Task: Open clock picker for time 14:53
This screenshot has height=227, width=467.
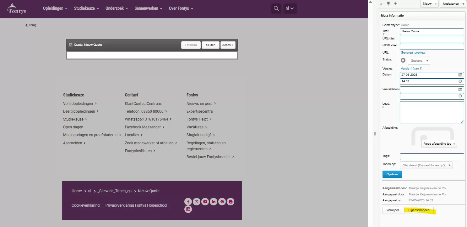Action: (460, 81)
